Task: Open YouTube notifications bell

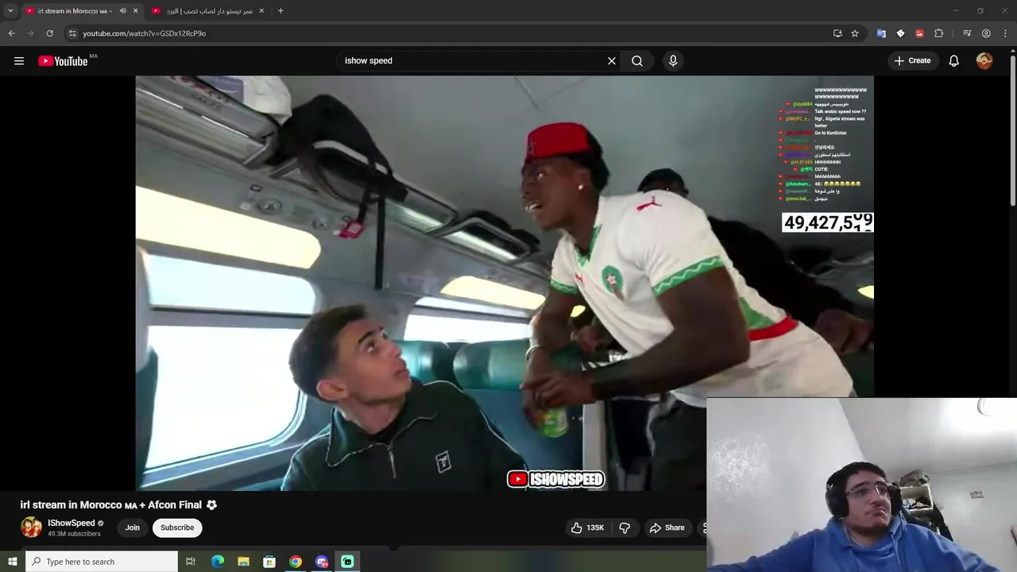Action: [x=954, y=61]
